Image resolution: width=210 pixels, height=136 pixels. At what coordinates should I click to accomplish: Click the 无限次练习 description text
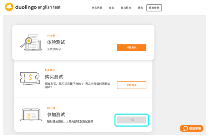pos(54,49)
